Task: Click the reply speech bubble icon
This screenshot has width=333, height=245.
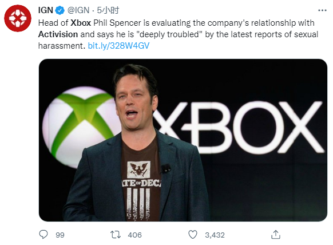Action: pos(43,235)
